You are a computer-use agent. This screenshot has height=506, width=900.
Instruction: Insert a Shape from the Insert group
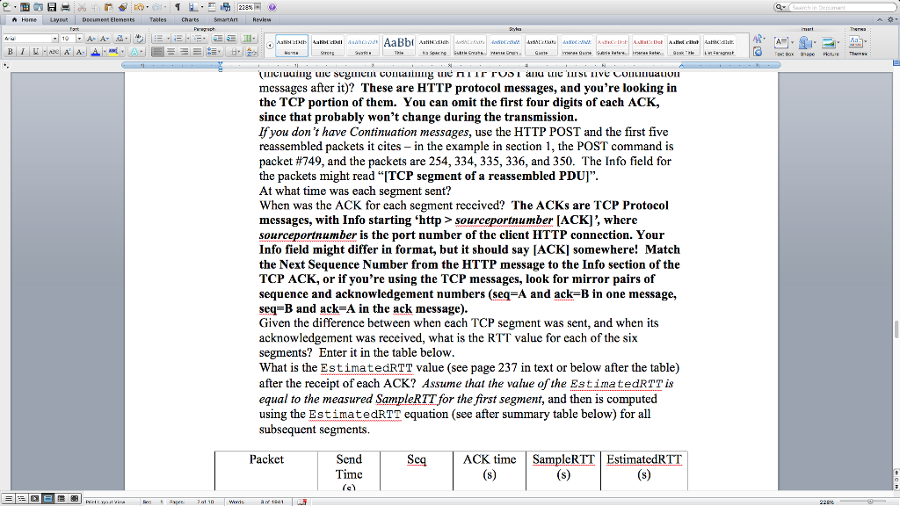pos(805,41)
